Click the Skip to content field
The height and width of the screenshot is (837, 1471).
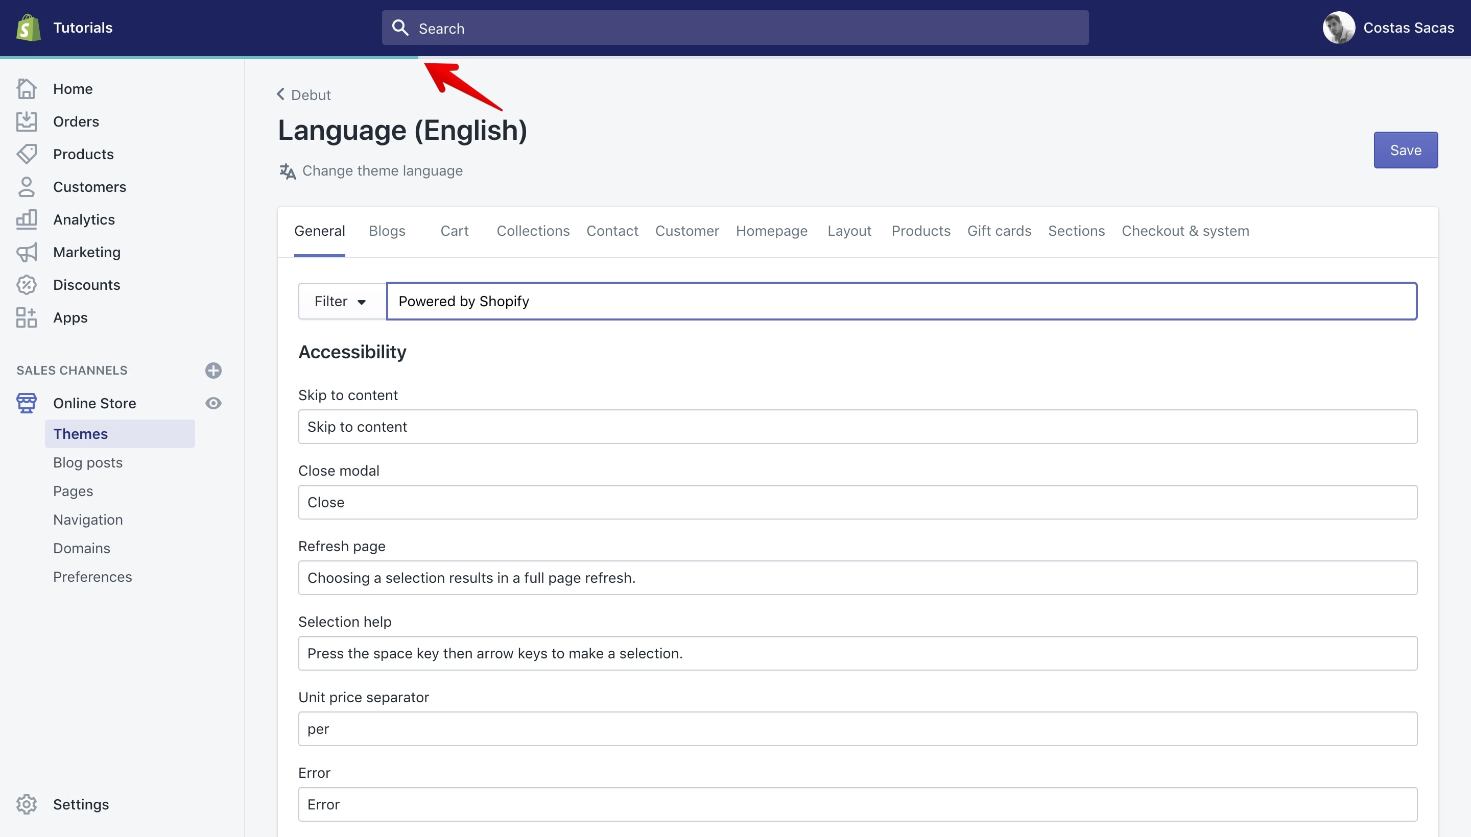coord(858,427)
